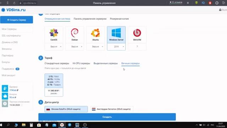Choose Москва DataPro data center

tap(66, 109)
